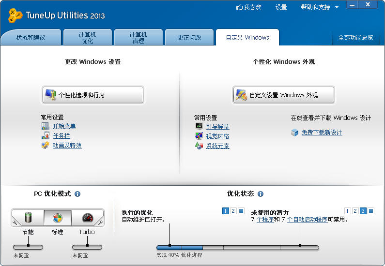This screenshot has width=385, height=266.
Task: Open the 全部功能总览 tab
Action: click(355, 38)
